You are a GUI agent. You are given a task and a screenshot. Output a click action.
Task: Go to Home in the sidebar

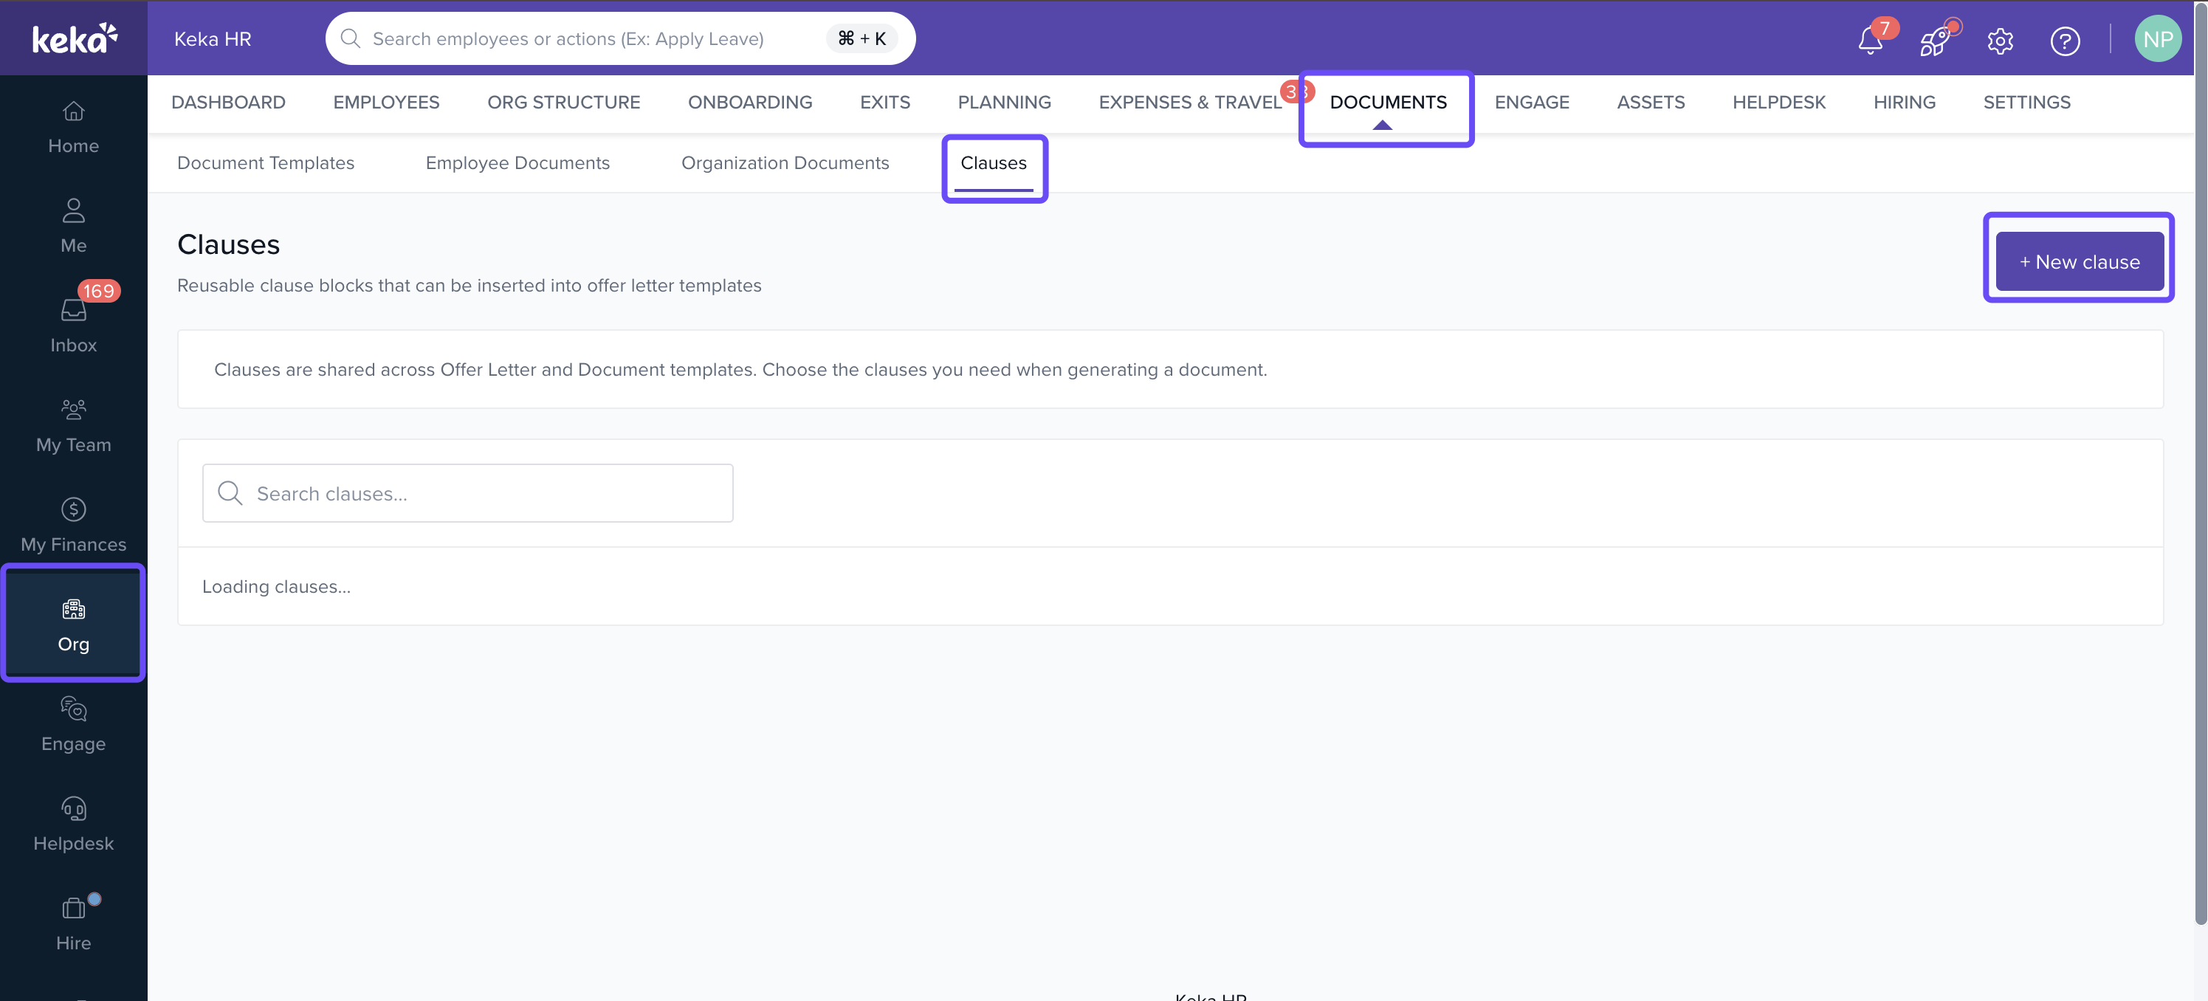pyautogui.click(x=74, y=128)
